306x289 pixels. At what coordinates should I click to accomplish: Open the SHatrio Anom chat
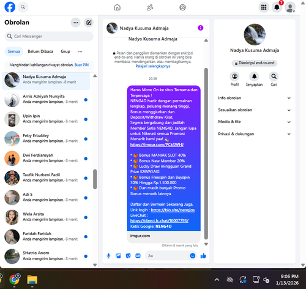[x=46, y=256]
